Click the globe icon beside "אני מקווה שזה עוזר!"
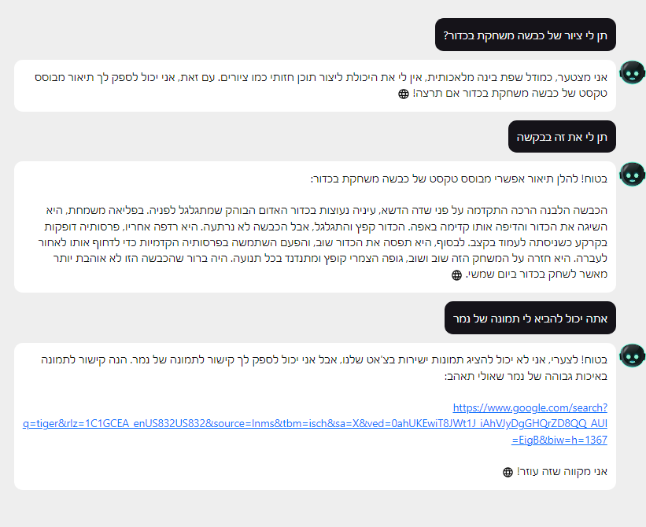Viewport: 646px width, 527px height. point(508,472)
